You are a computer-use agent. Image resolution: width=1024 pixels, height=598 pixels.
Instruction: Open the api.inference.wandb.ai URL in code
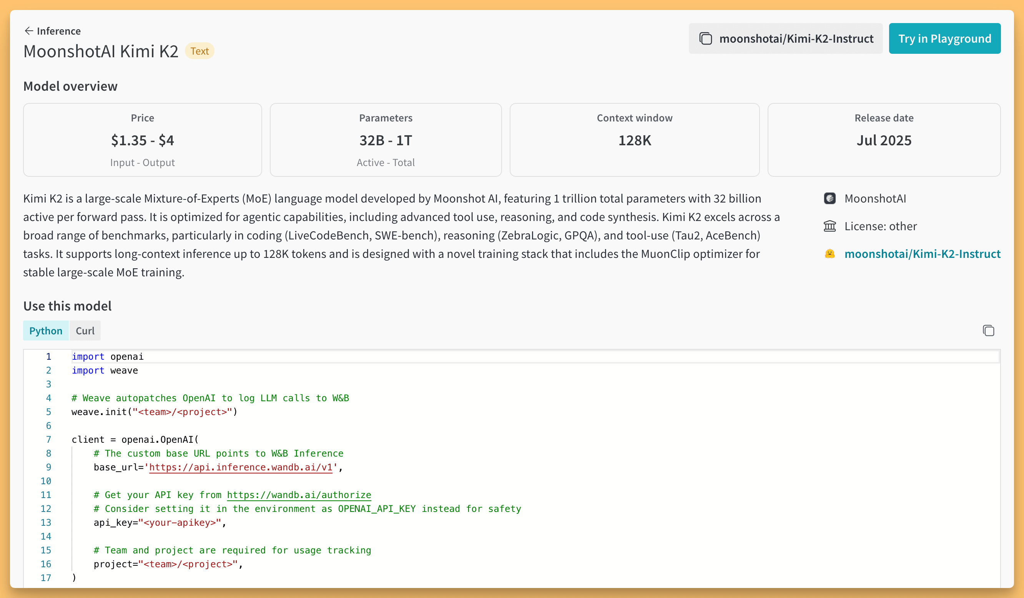coord(241,467)
